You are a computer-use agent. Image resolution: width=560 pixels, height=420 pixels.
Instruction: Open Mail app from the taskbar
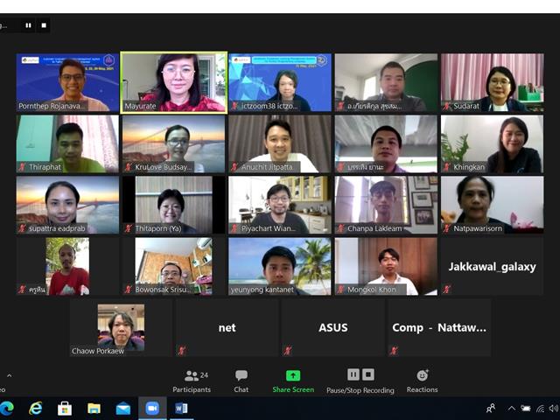click(123, 409)
